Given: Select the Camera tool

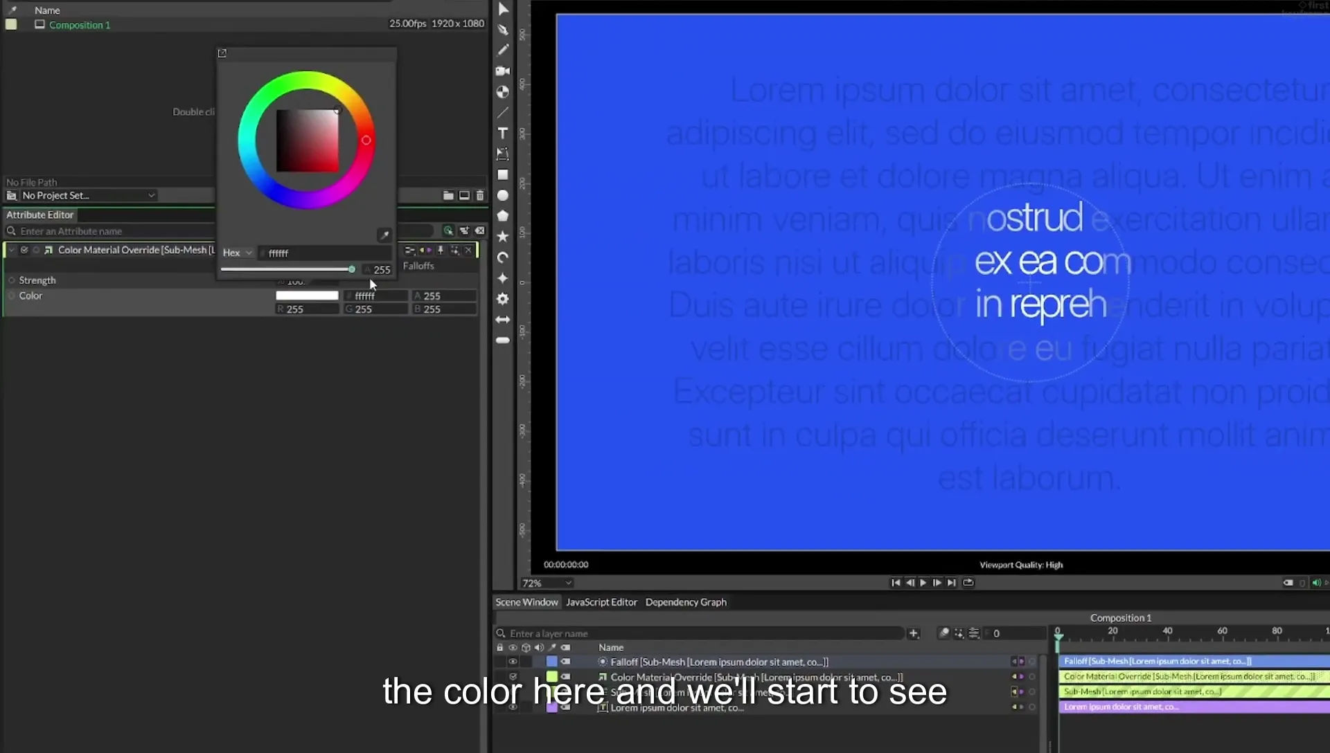Looking at the screenshot, I should point(503,71).
